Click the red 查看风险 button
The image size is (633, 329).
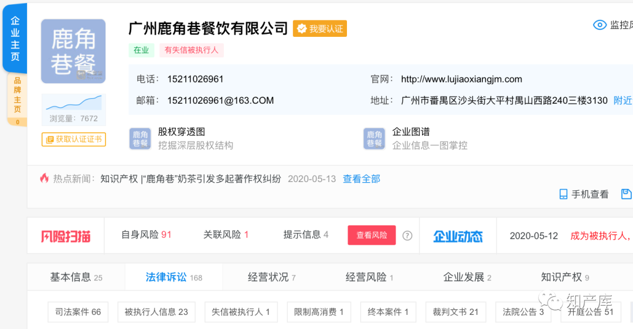(x=372, y=235)
